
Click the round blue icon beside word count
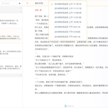tap(65, 106)
